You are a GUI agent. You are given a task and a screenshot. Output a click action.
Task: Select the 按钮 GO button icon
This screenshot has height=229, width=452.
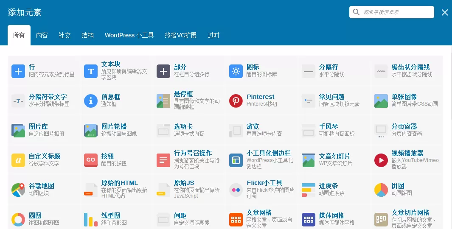click(91, 160)
